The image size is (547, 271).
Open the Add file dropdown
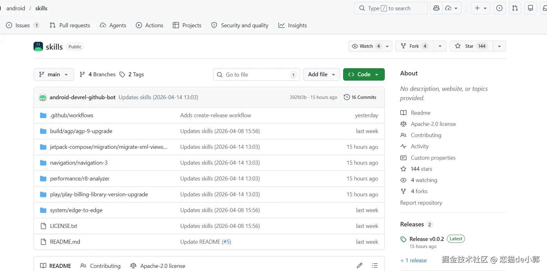321,74
